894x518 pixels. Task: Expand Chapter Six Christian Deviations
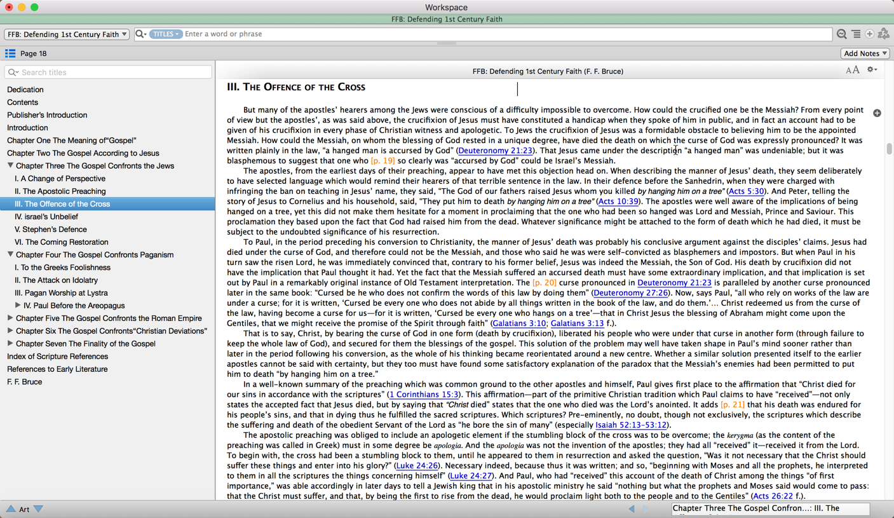click(x=10, y=331)
